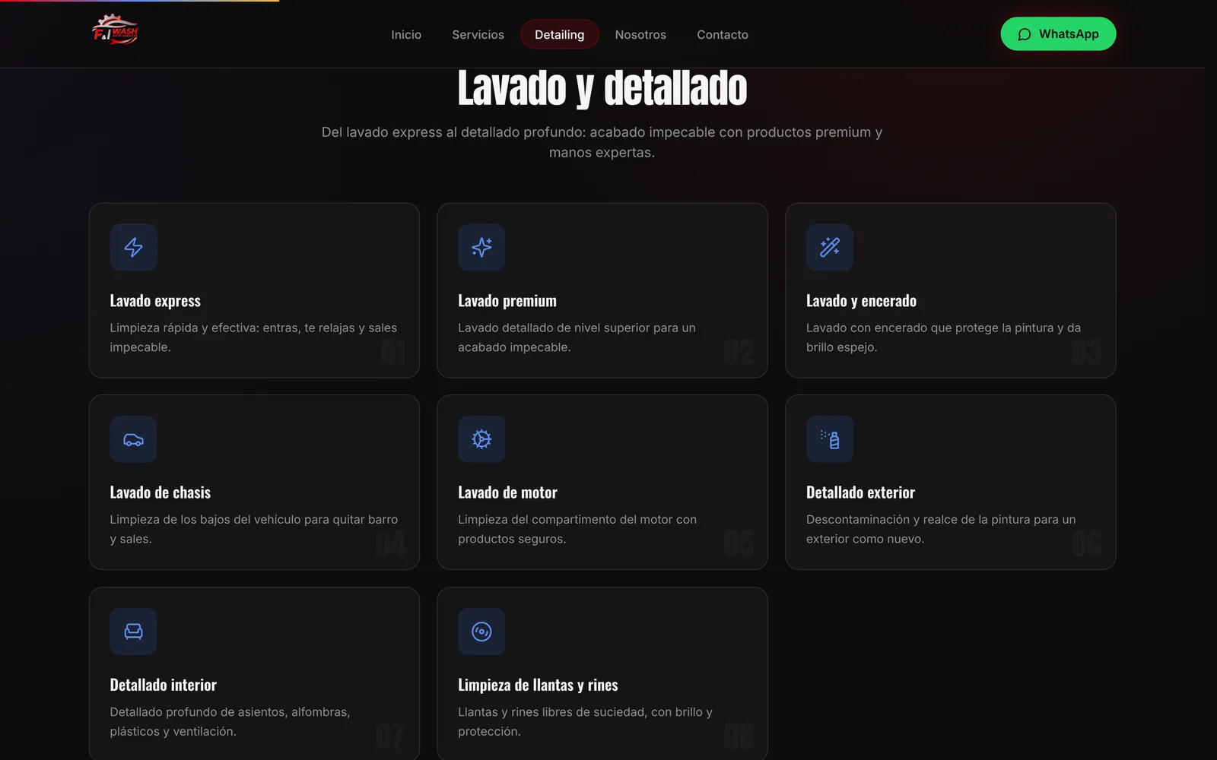
Task: Open the Inicio menu item
Action: pos(406,35)
